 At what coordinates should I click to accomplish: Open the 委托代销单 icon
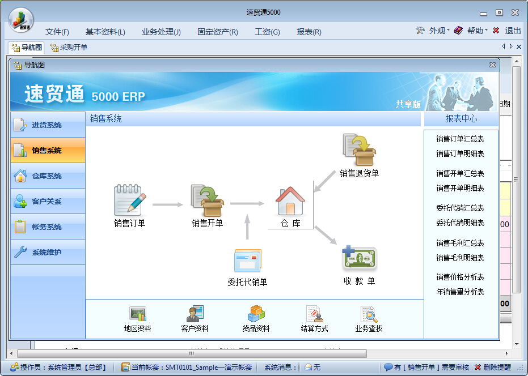point(247,260)
